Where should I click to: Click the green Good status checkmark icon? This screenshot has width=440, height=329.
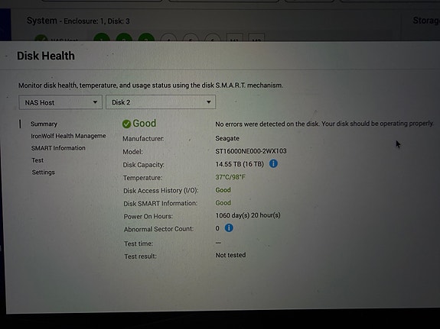point(126,124)
